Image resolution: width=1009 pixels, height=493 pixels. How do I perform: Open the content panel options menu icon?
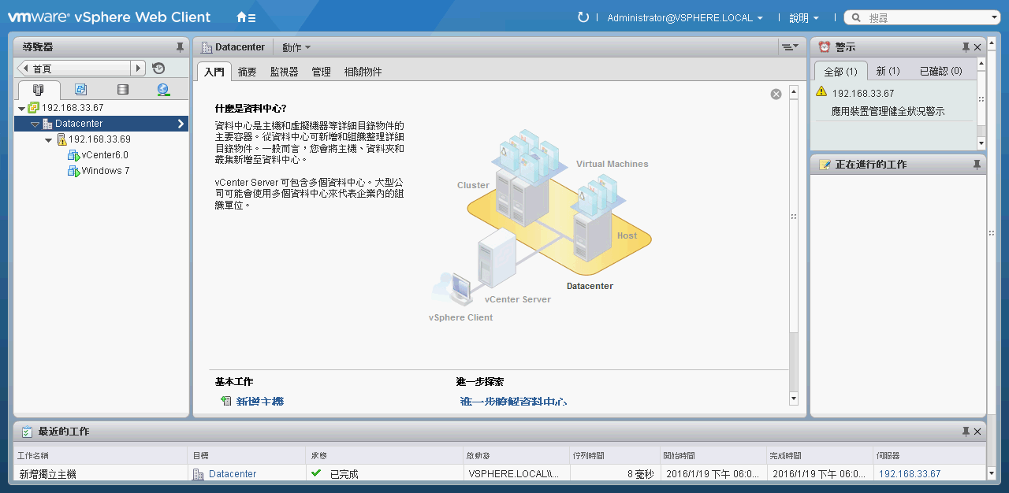tap(789, 47)
